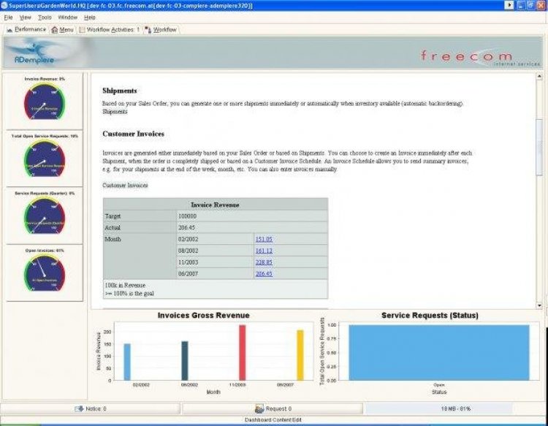This screenshot has height=426, width=548.
Task: Click the Request 0 button
Action: coord(273,408)
